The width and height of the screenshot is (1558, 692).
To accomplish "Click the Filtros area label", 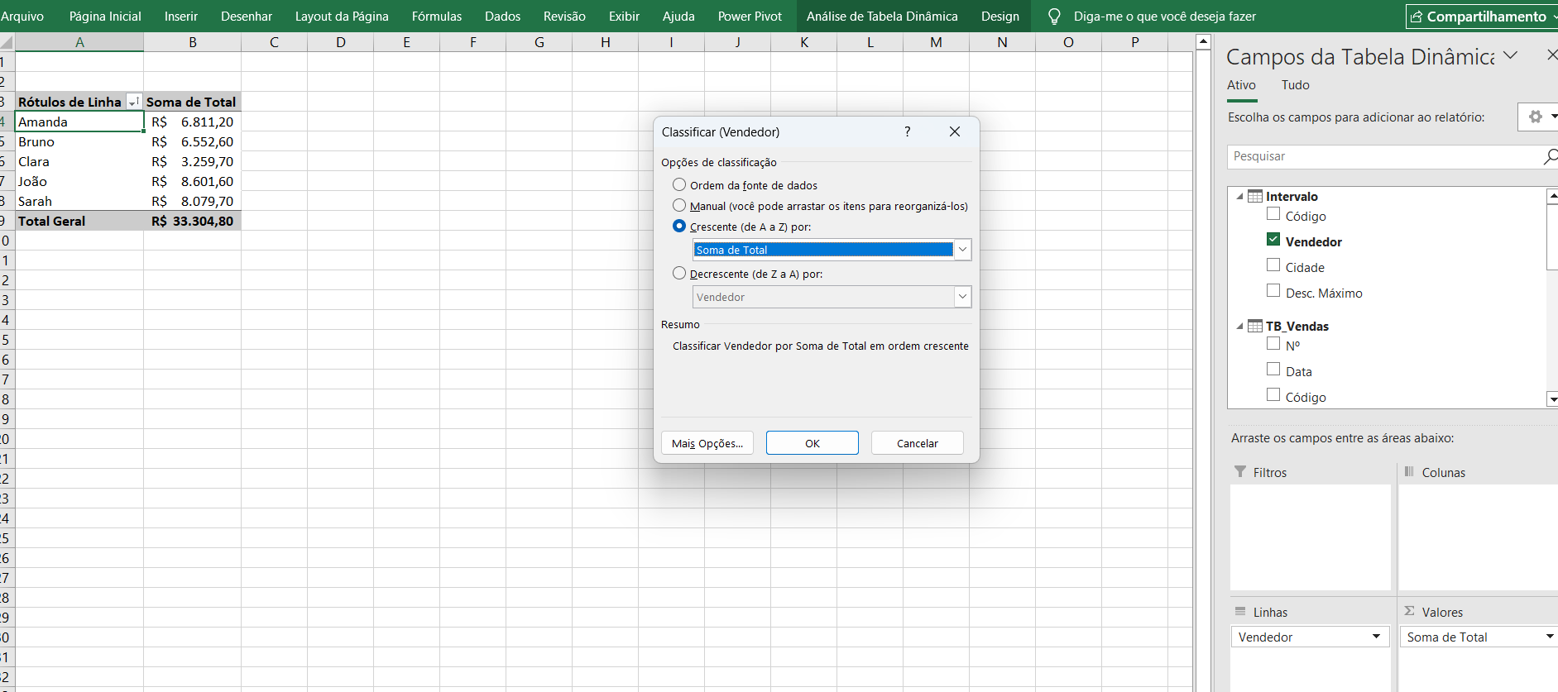I will pyautogui.click(x=1269, y=472).
